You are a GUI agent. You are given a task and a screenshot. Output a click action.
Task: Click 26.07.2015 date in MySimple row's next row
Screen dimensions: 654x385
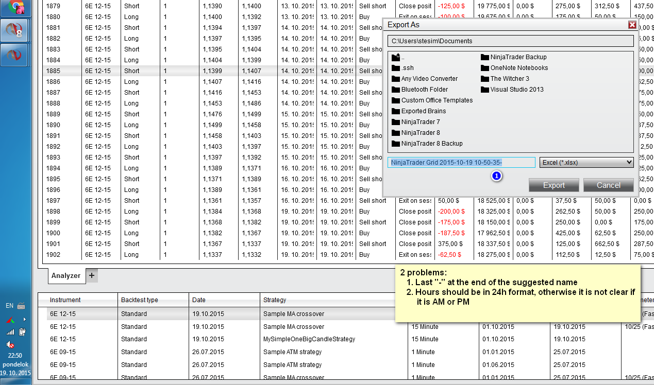tap(208, 352)
